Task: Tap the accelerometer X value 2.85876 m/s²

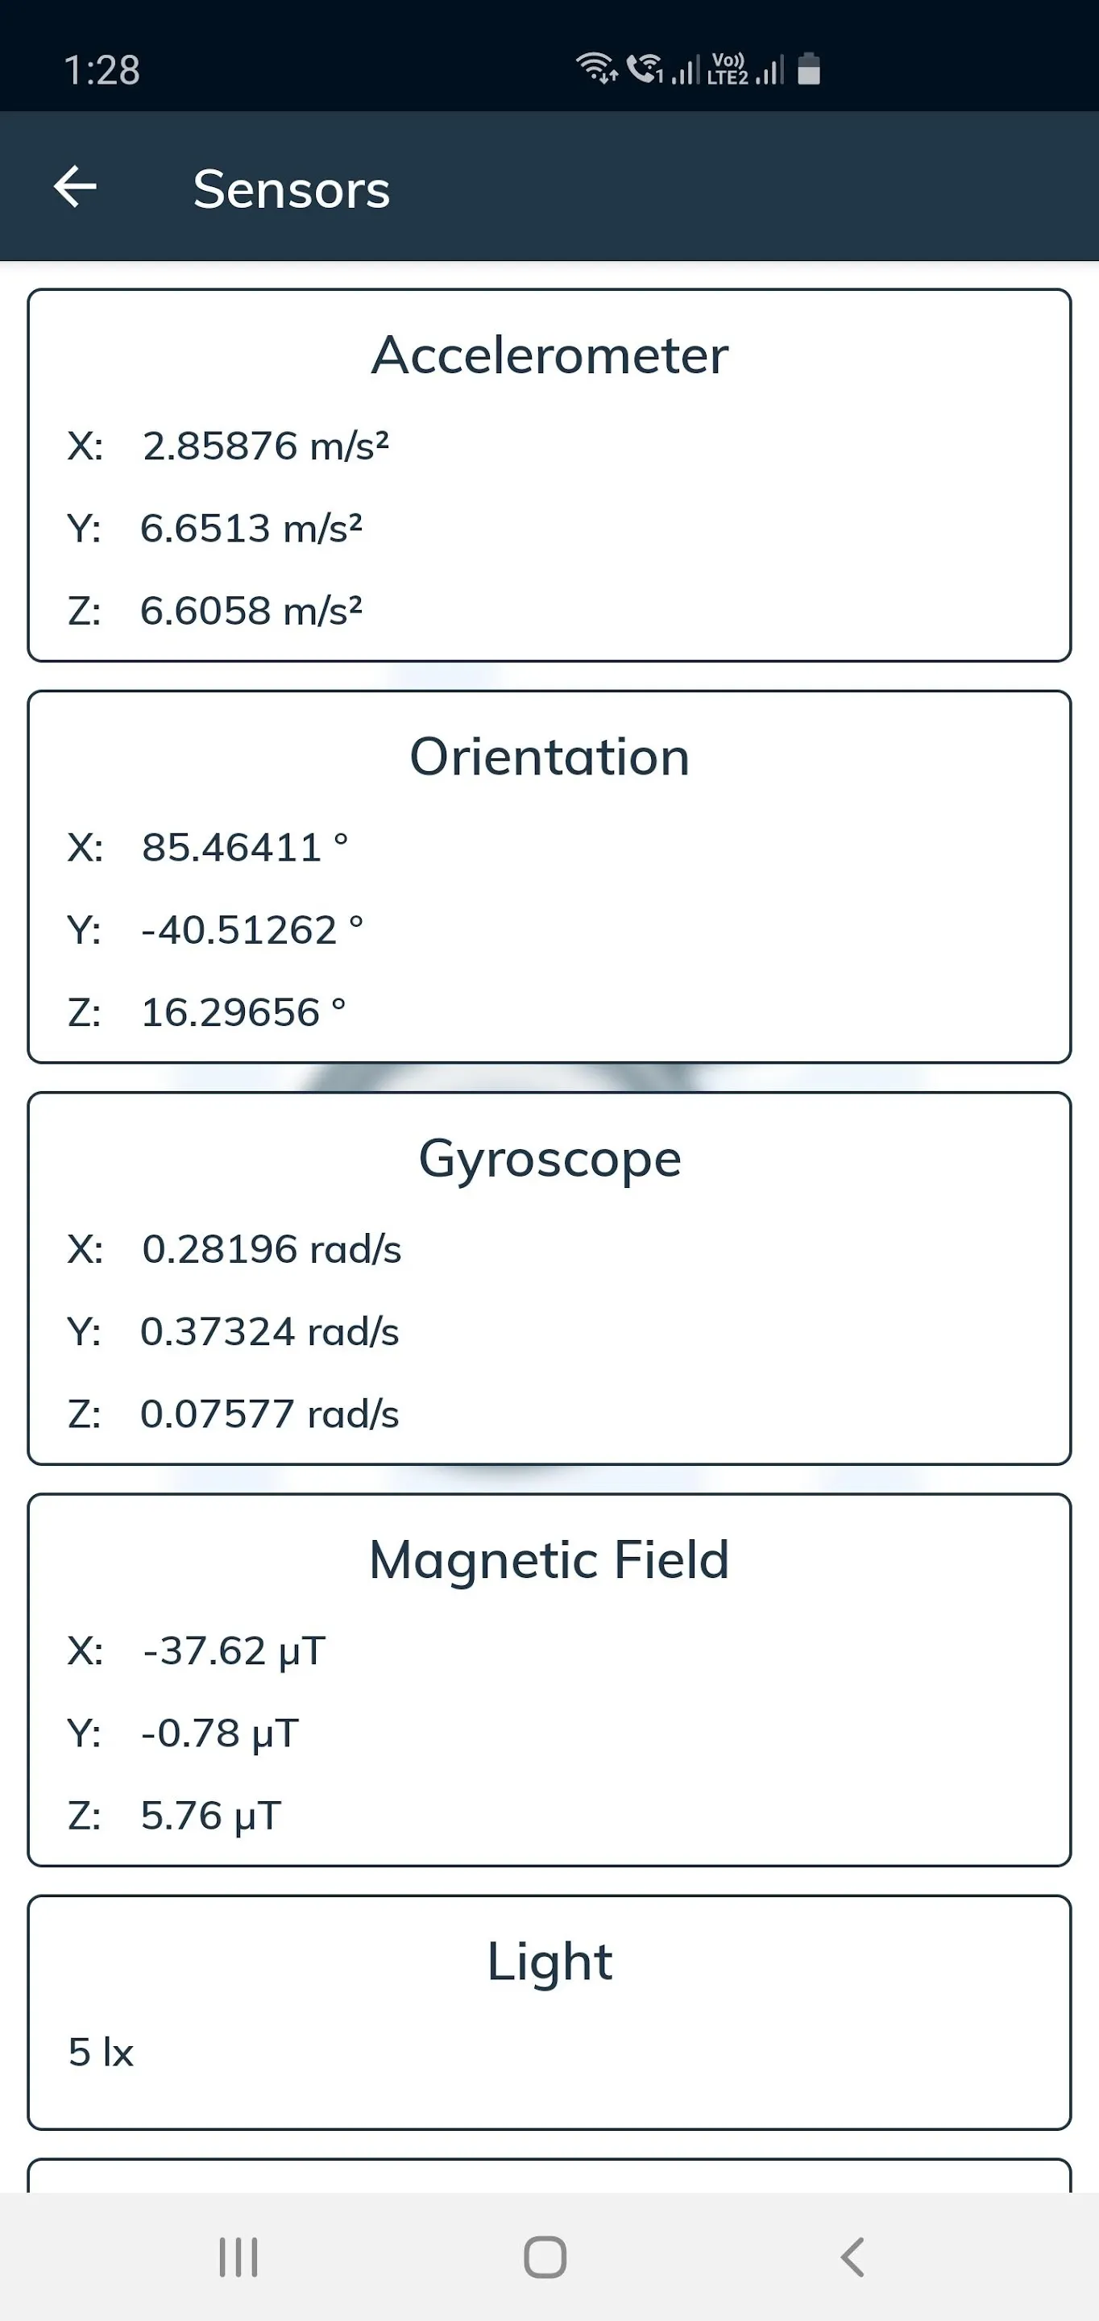Action: tap(266, 446)
